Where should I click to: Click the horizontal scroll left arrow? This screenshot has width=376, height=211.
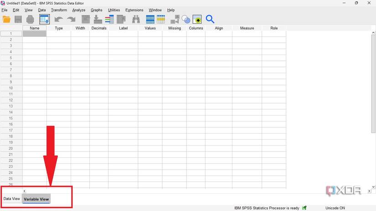24,191
